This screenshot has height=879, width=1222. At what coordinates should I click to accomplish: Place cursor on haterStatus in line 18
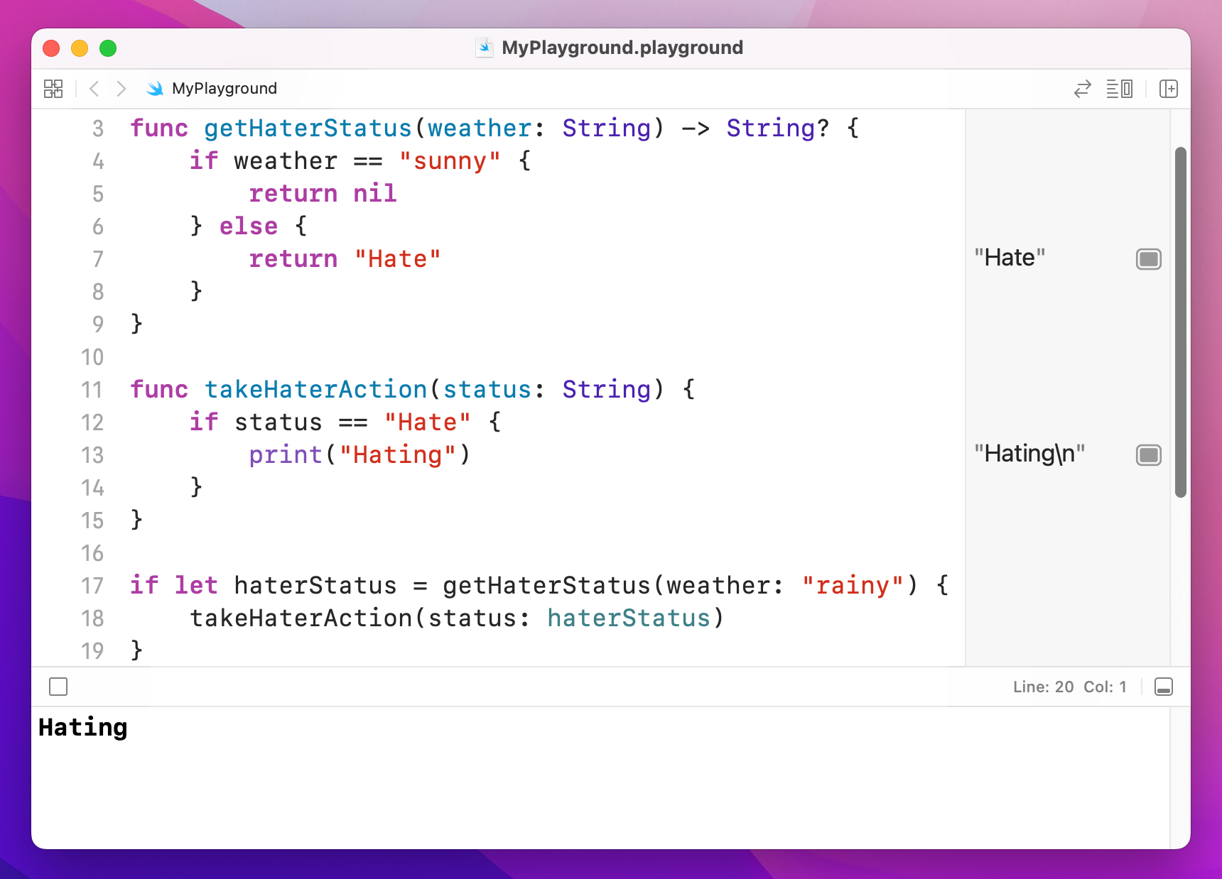[629, 618]
